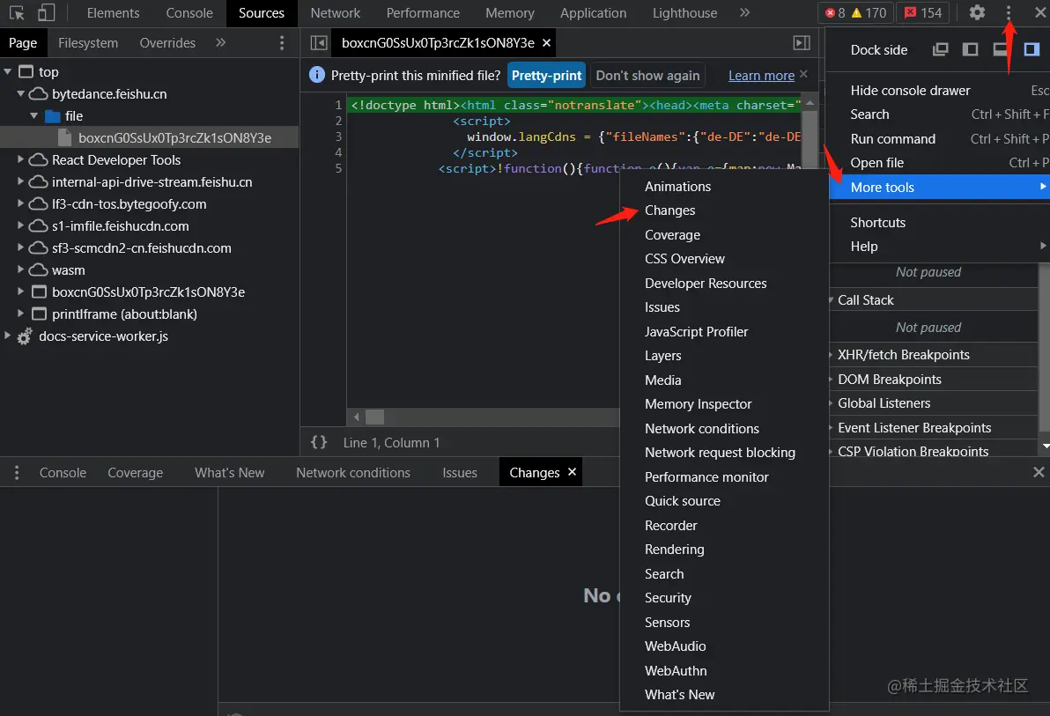
Task: Open the Network conditions drawer tab
Action: pyautogui.click(x=353, y=473)
